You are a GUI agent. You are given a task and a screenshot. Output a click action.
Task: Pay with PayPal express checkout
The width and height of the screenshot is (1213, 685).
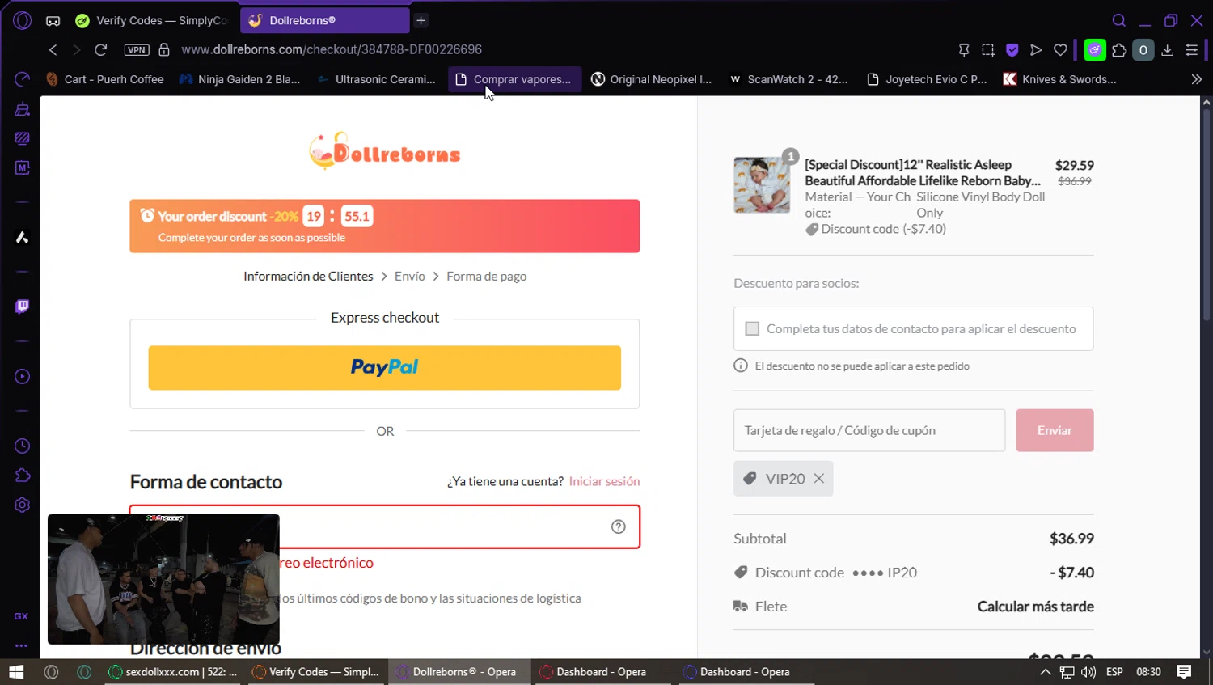click(x=385, y=368)
